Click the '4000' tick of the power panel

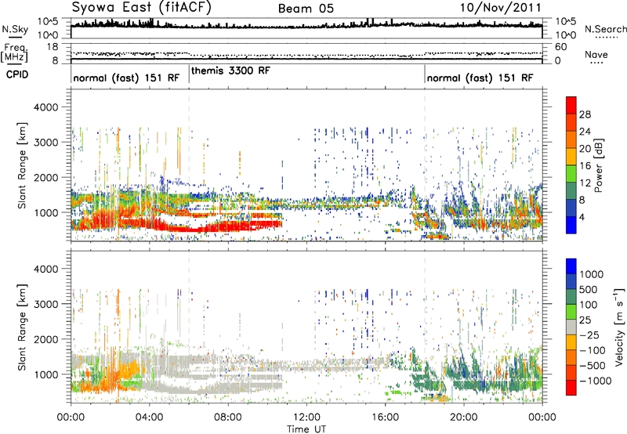[45, 107]
